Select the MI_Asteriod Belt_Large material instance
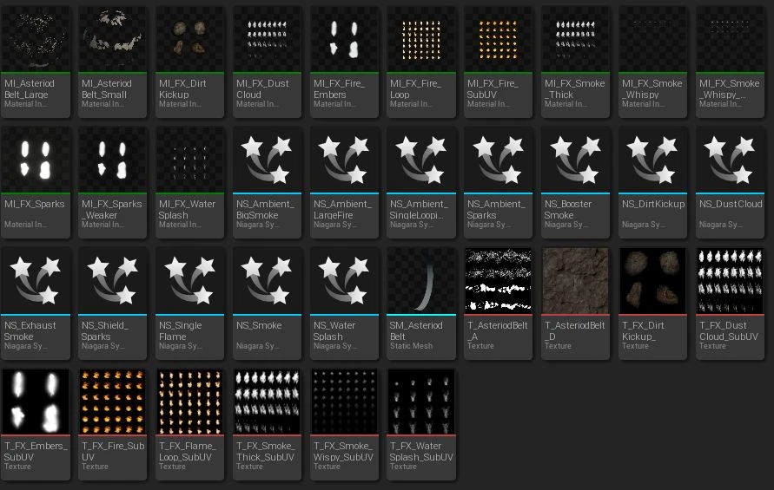Viewport: 774px width, 490px height. coord(36,62)
